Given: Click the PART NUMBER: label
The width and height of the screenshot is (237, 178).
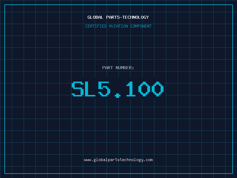Looking at the screenshot, I should tap(118, 68).
